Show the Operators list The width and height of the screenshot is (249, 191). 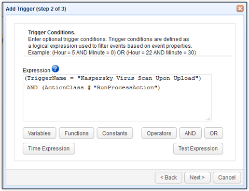click(159, 133)
